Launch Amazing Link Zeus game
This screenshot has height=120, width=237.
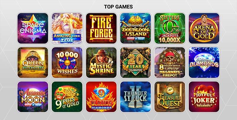[x=67, y=28]
